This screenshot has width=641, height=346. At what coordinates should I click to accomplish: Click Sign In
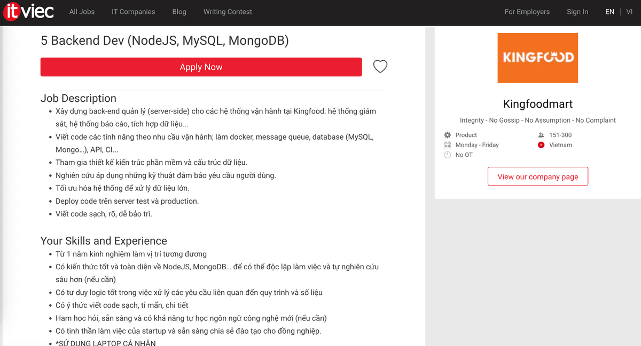click(577, 11)
